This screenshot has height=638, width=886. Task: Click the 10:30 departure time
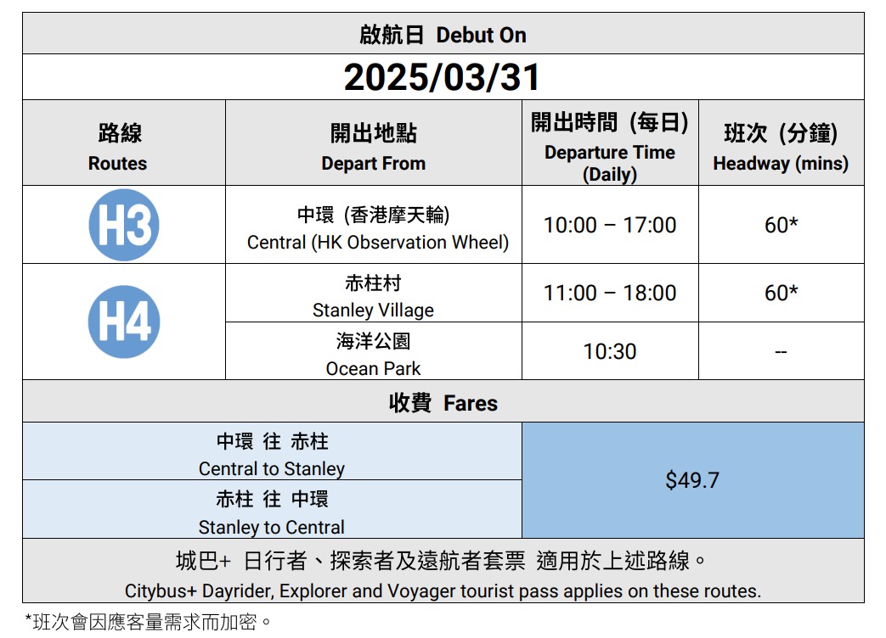(x=609, y=351)
